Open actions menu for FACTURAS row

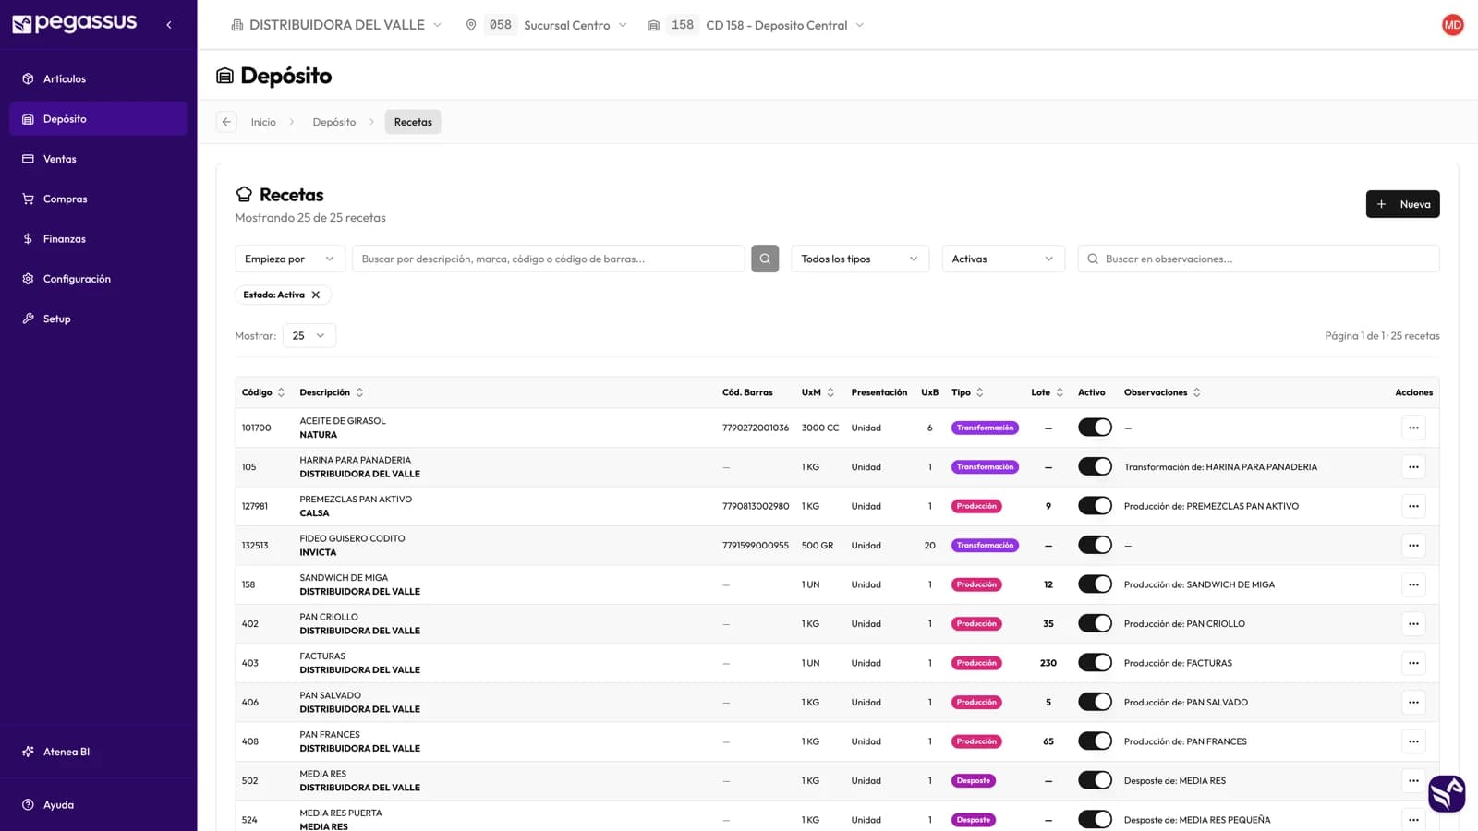tap(1413, 663)
